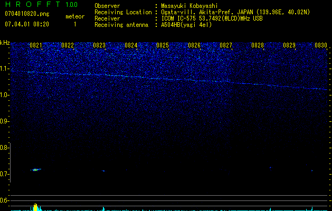
Task: Click the 0.9 frequency axis label
Action: pyautogui.click(x=4, y=121)
